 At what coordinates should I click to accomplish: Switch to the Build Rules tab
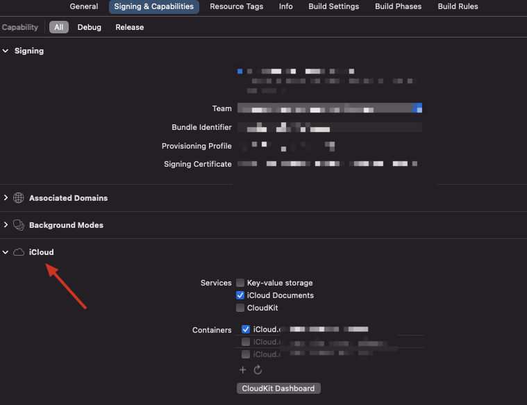[x=458, y=6]
